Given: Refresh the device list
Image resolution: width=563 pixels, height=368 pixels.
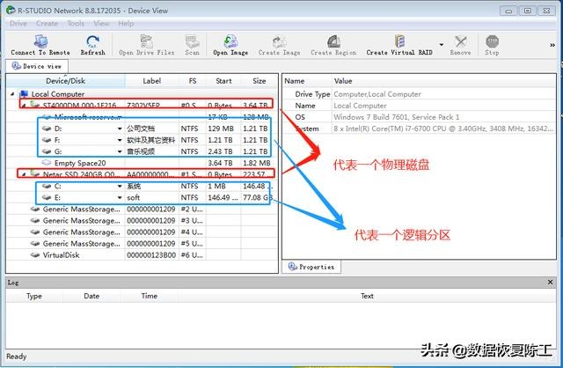Looking at the screenshot, I should (x=92, y=45).
